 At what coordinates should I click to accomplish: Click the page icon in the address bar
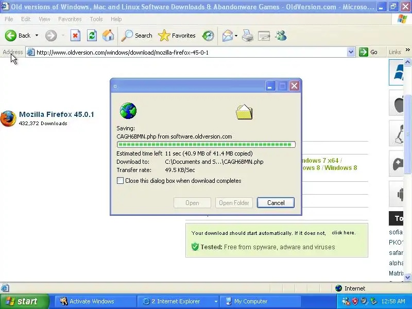(x=31, y=52)
